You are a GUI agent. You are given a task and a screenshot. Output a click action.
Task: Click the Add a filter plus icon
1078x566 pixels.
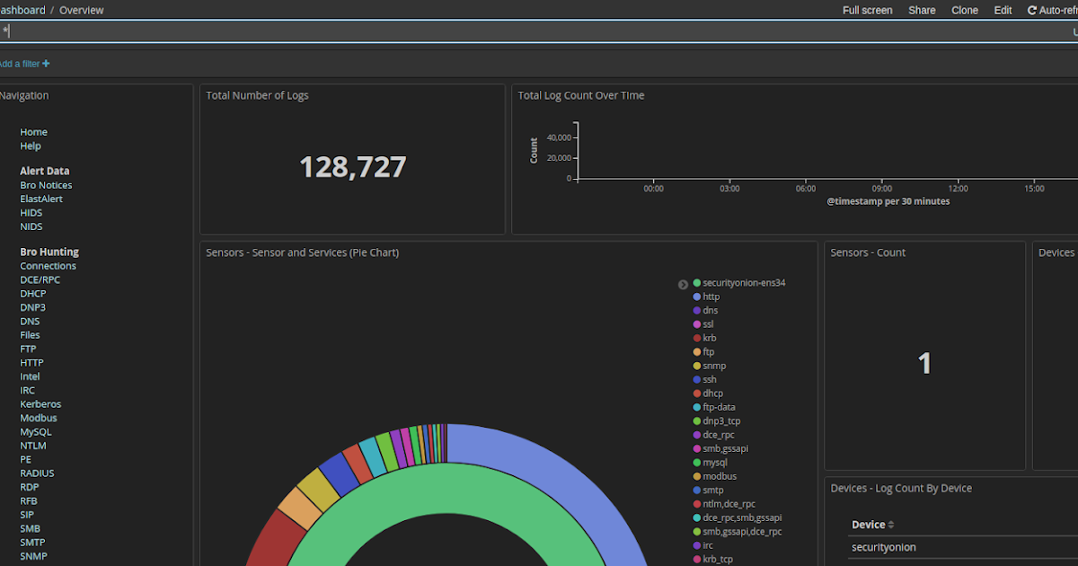(x=47, y=63)
